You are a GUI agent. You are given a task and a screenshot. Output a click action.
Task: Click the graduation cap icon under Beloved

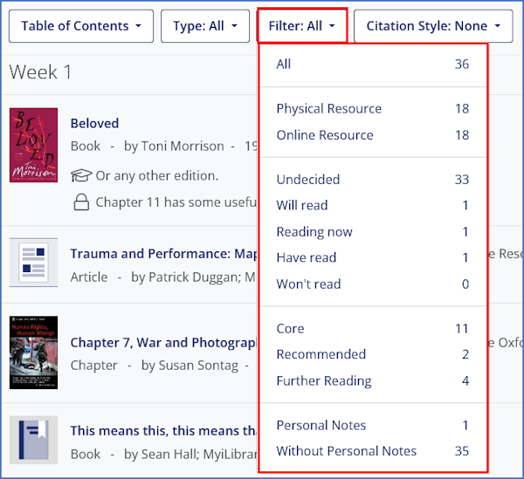[81, 175]
